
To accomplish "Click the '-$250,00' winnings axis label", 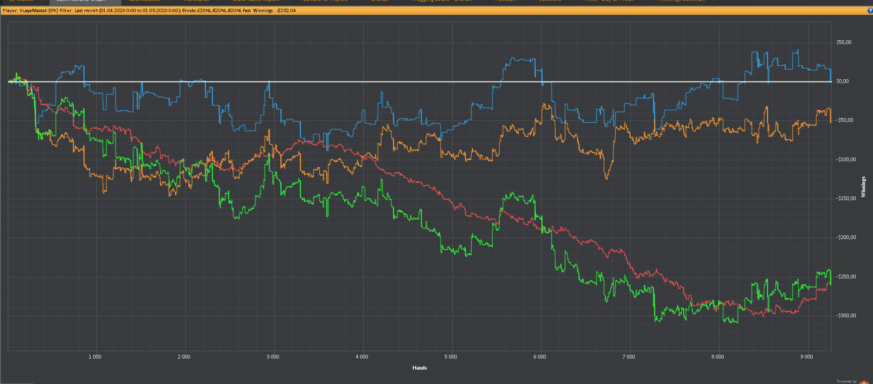I will [846, 277].
